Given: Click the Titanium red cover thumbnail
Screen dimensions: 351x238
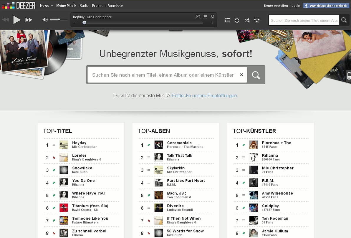Looking at the screenshot, I should click(64, 208).
